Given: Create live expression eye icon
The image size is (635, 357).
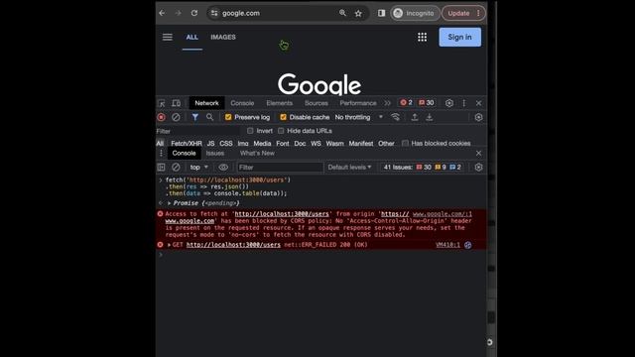Looking at the screenshot, I should 223,168.
